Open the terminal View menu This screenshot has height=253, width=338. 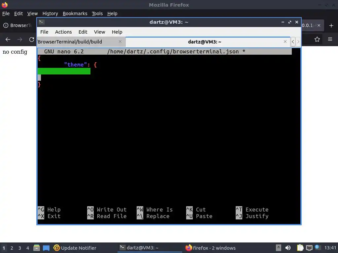coord(99,32)
